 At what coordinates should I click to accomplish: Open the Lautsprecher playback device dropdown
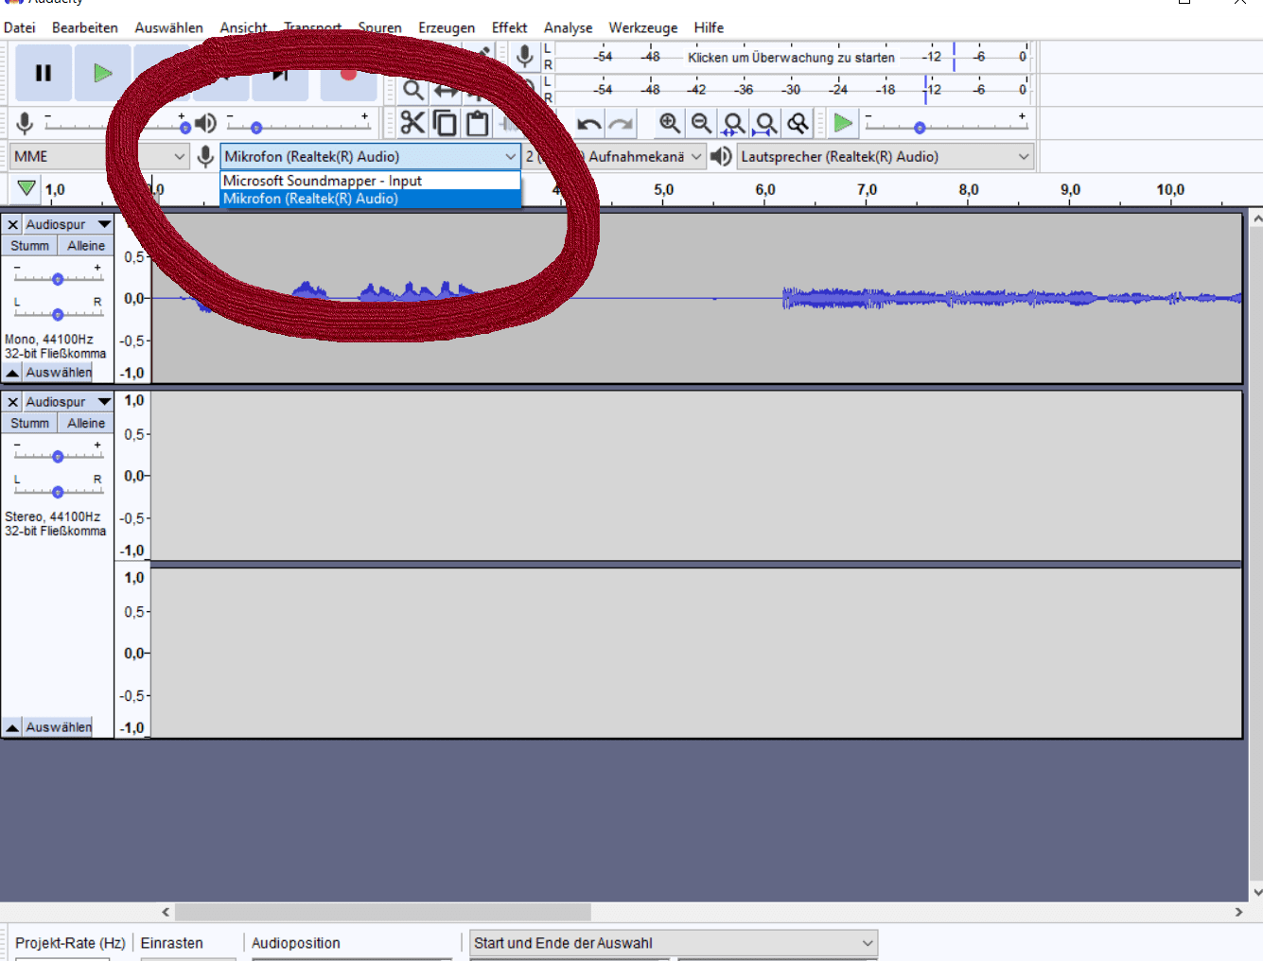[x=885, y=156]
